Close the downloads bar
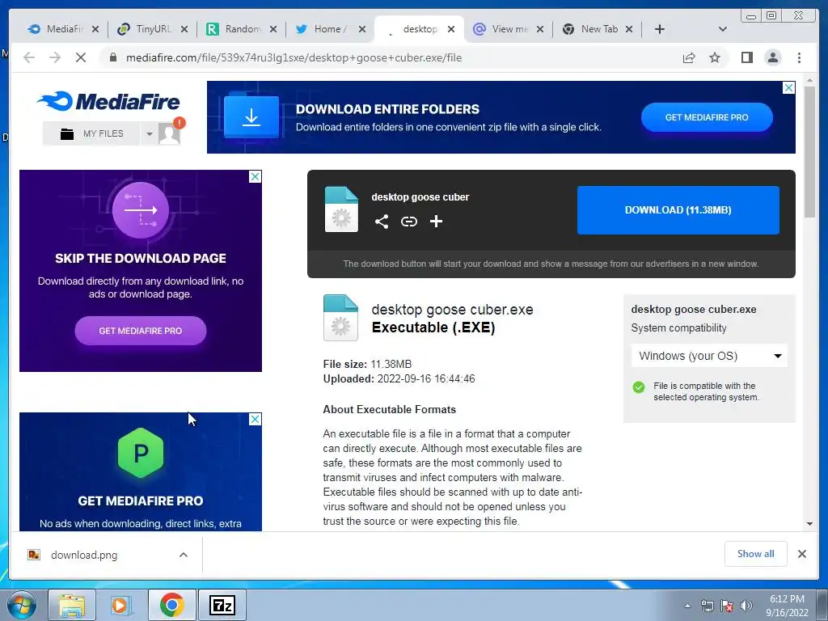Screen dimensions: 828x621 pyautogui.click(x=801, y=554)
